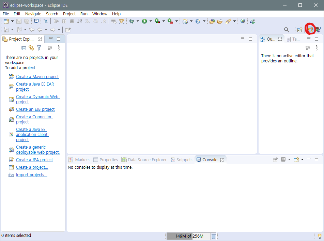This screenshot has height=241, width=324.
Task: Toggle Link with Editor in Project Explorer
Action: 31,48
